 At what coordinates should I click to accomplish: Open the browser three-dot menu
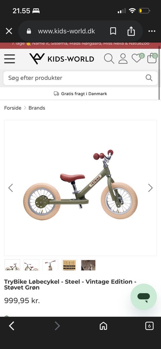tap(152, 31)
